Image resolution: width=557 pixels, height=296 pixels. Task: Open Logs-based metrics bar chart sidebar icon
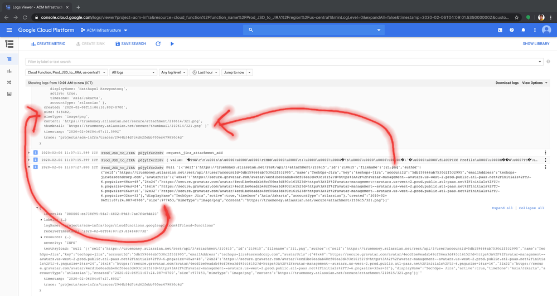(x=9, y=71)
